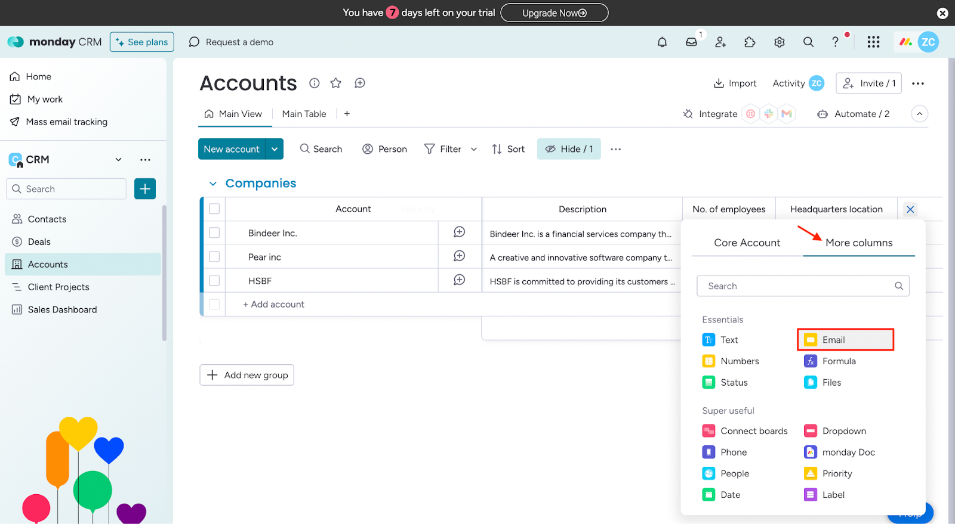
Task: Click Request a demo link
Action: click(231, 42)
